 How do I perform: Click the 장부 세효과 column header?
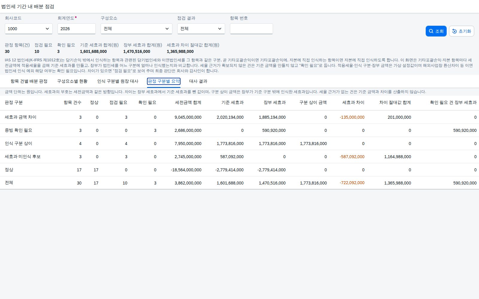click(x=275, y=103)
